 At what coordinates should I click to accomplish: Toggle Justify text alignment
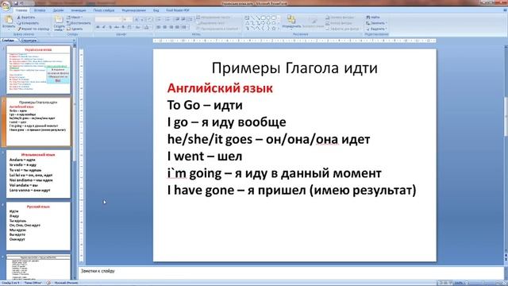tap(177, 27)
